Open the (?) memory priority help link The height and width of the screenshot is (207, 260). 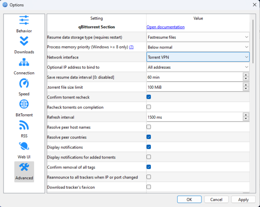131,47
